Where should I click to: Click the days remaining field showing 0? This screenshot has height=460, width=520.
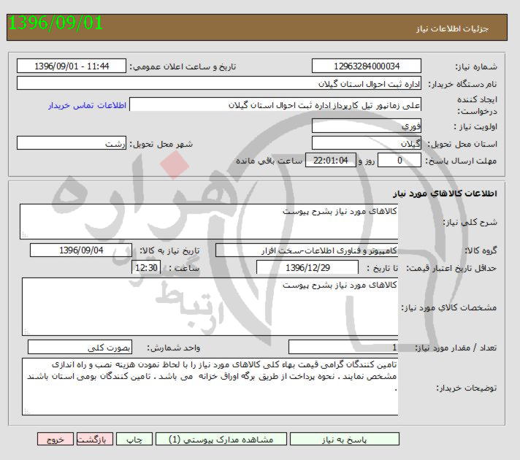(x=399, y=160)
